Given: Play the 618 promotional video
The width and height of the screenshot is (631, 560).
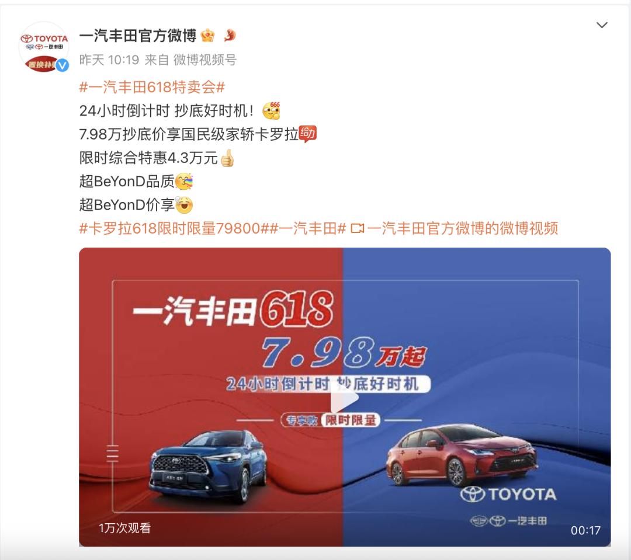Looking at the screenshot, I should (345, 398).
